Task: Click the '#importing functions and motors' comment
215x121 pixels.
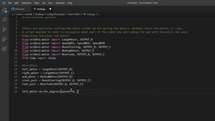Action: point(46,36)
